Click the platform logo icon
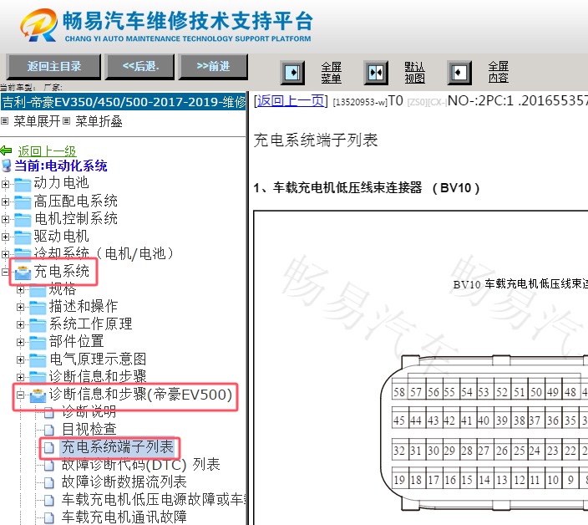588x525 pixels. (38, 25)
